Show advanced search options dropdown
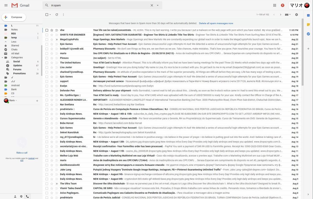 [x=158, y=5]
